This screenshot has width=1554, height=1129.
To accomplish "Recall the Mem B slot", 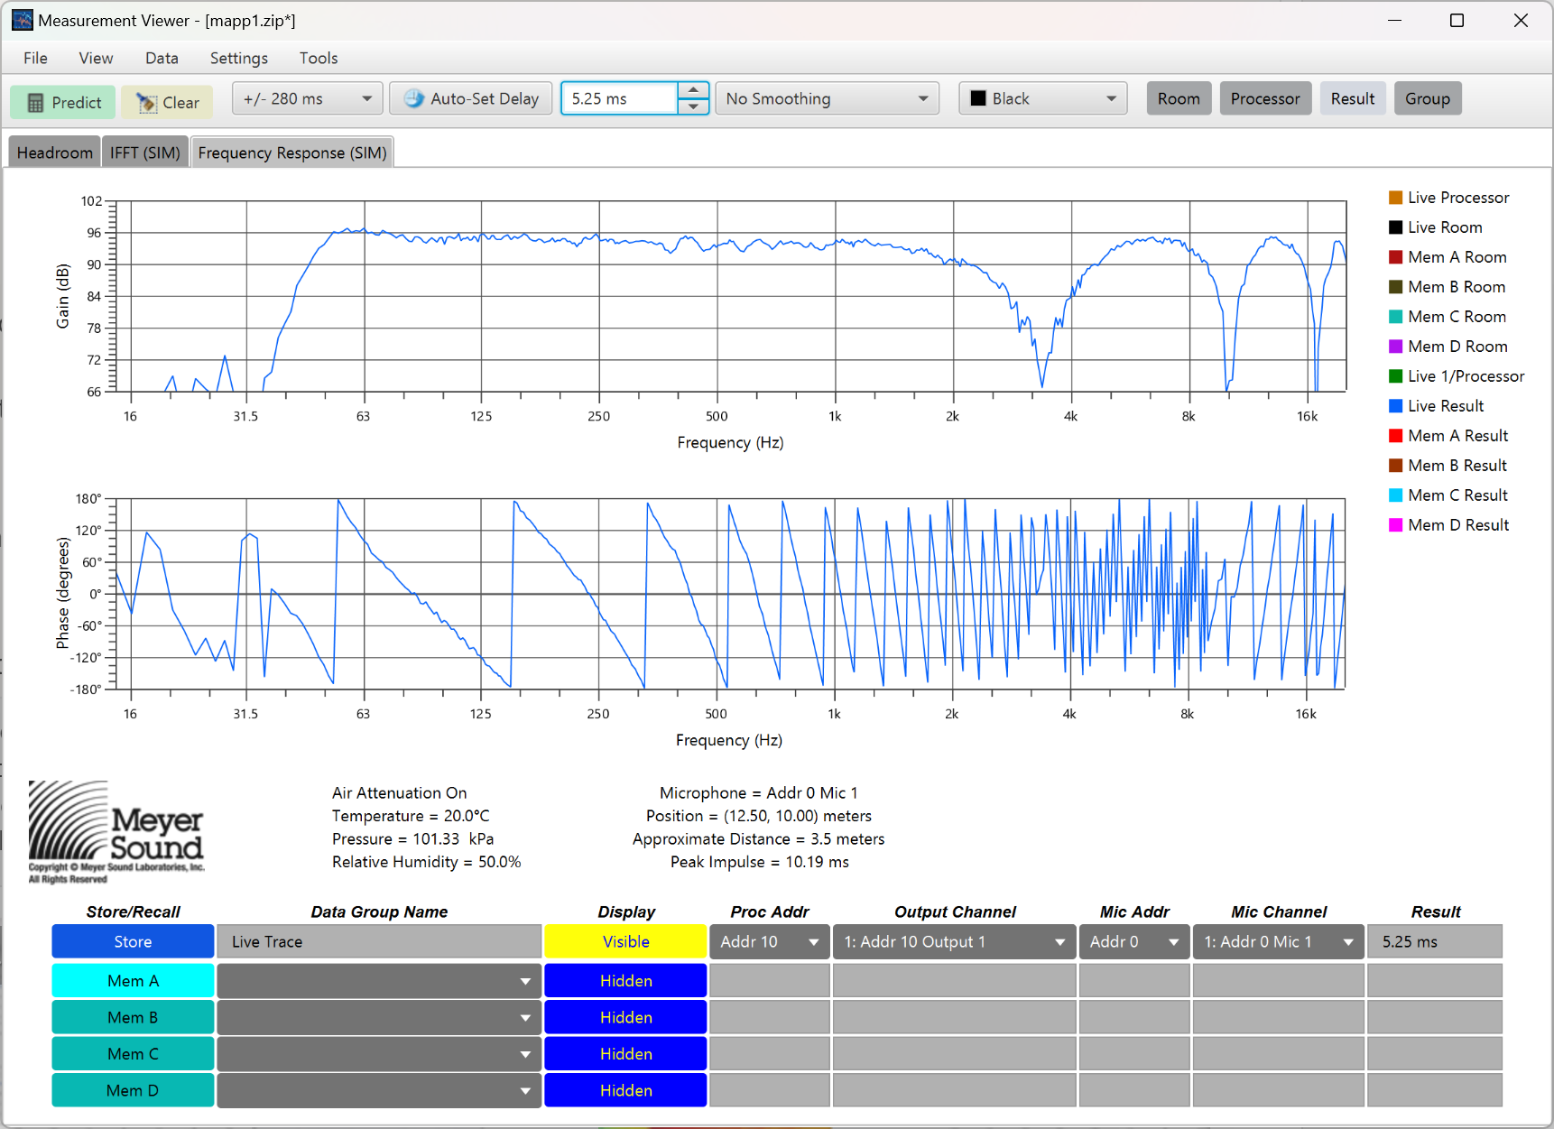I will point(133,1017).
